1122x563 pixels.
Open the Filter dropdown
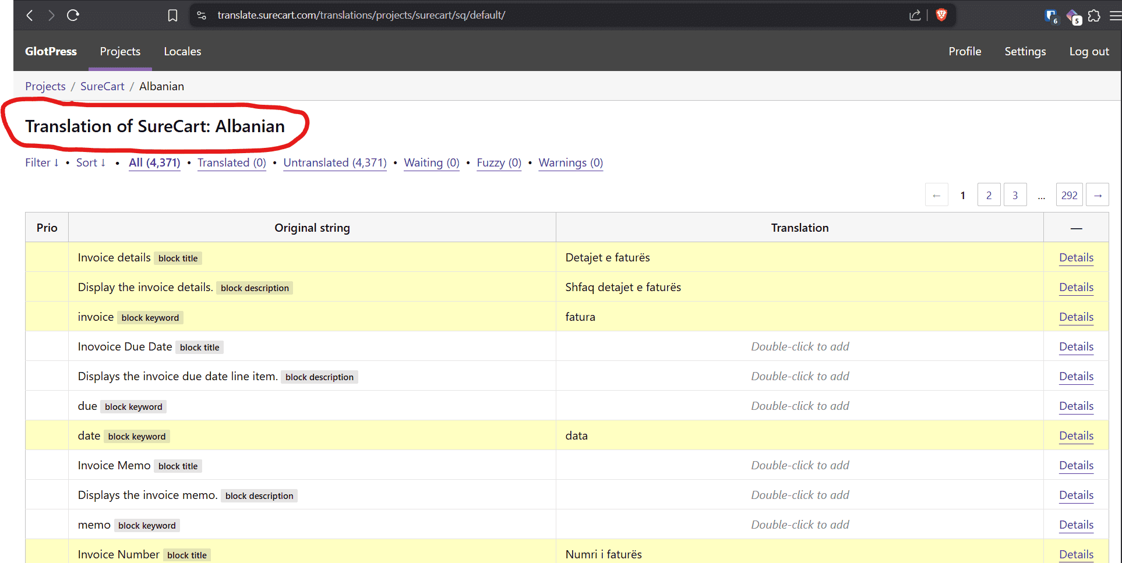(x=41, y=162)
